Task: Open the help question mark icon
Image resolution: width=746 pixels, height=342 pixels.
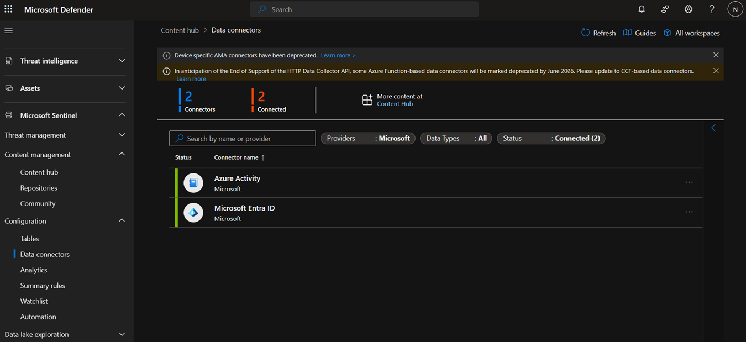Action: coord(712,9)
